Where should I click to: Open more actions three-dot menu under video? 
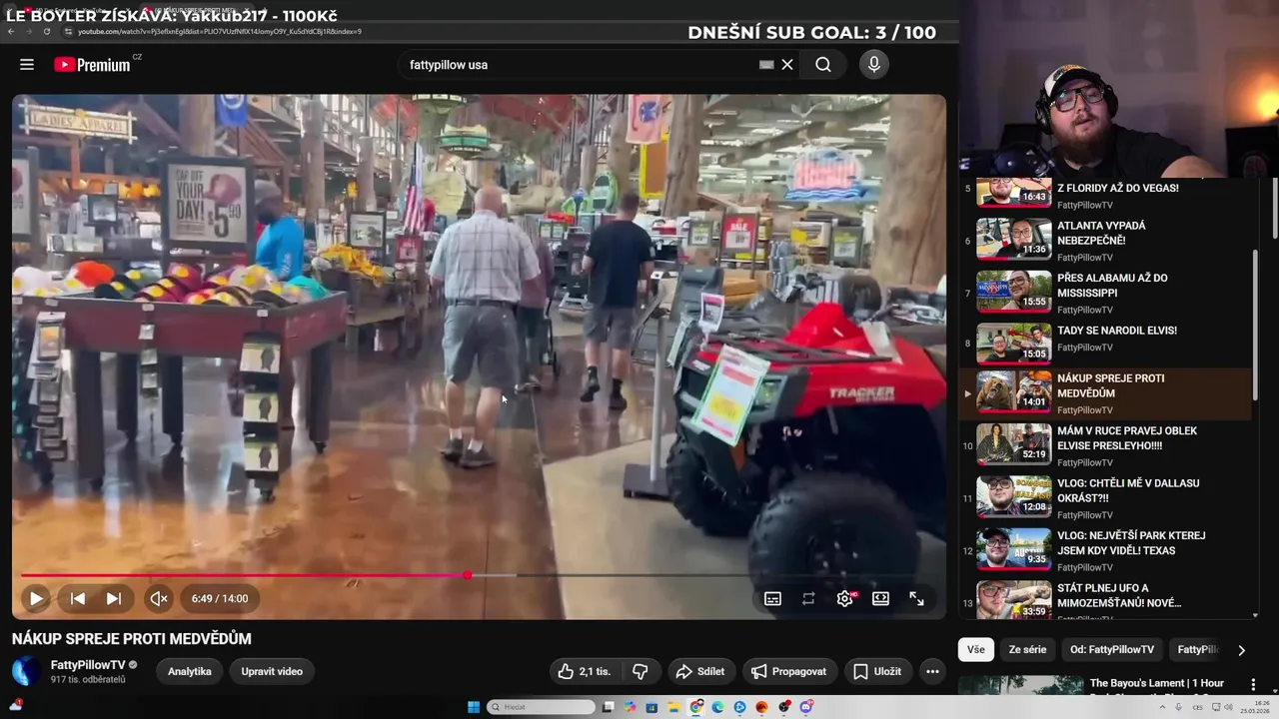[932, 671]
